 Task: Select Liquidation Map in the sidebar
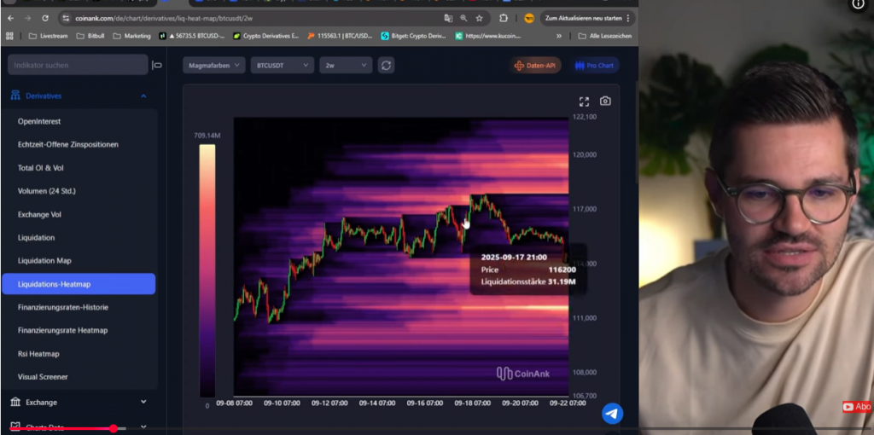point(45,261)
